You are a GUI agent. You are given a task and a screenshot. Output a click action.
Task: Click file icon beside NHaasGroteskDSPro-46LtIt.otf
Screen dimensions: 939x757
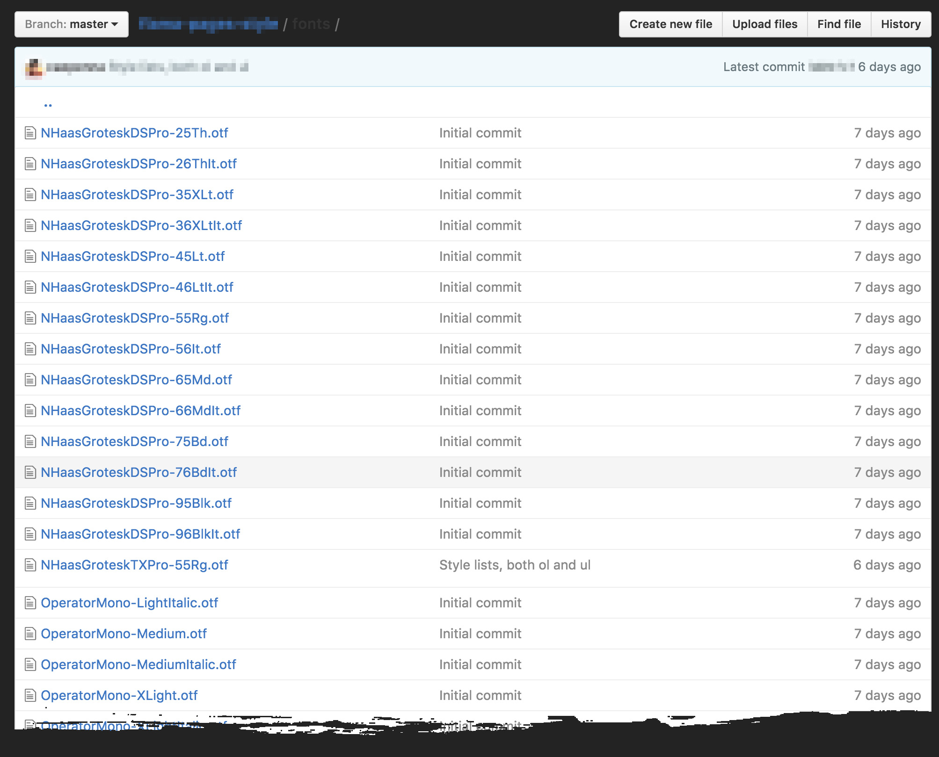point(30,288)
